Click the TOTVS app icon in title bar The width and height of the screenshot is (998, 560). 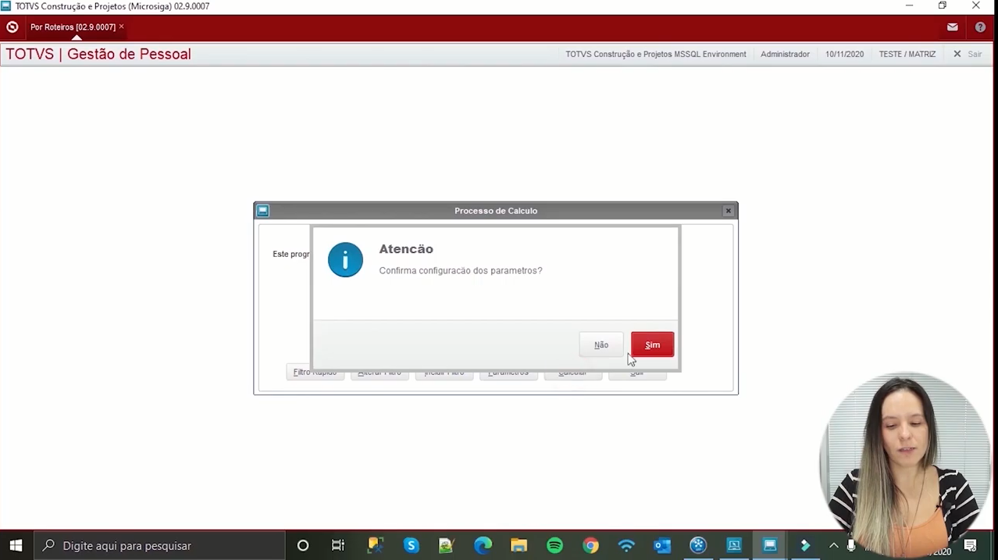pyautogui.click(x=6, y=6)
